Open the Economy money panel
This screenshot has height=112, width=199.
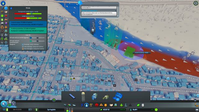tap(138, 105)
